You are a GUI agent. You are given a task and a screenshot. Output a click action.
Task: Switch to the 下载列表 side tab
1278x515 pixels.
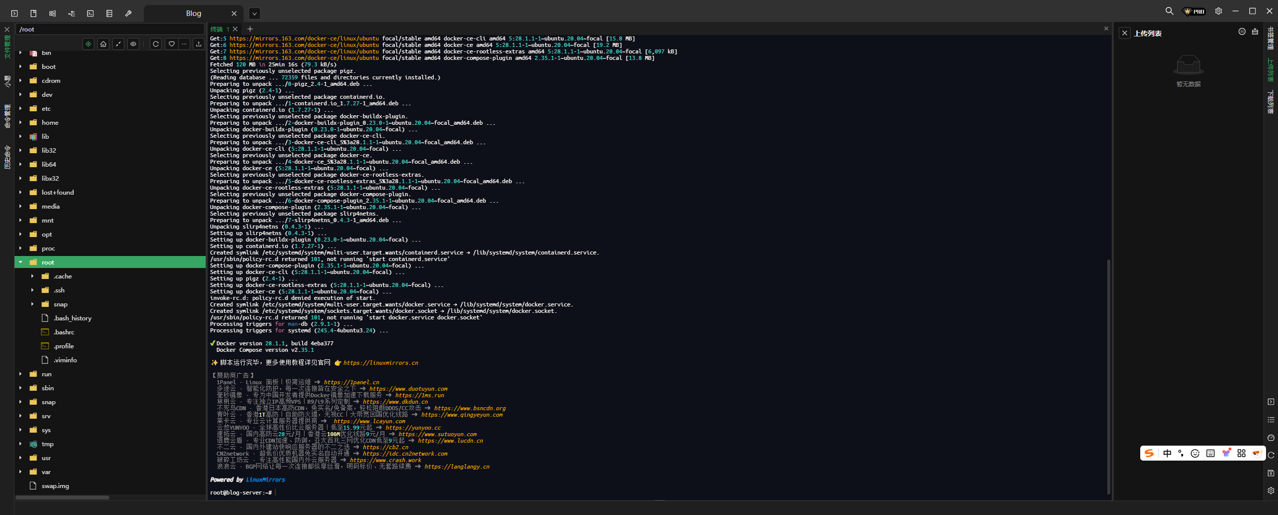1271,102
